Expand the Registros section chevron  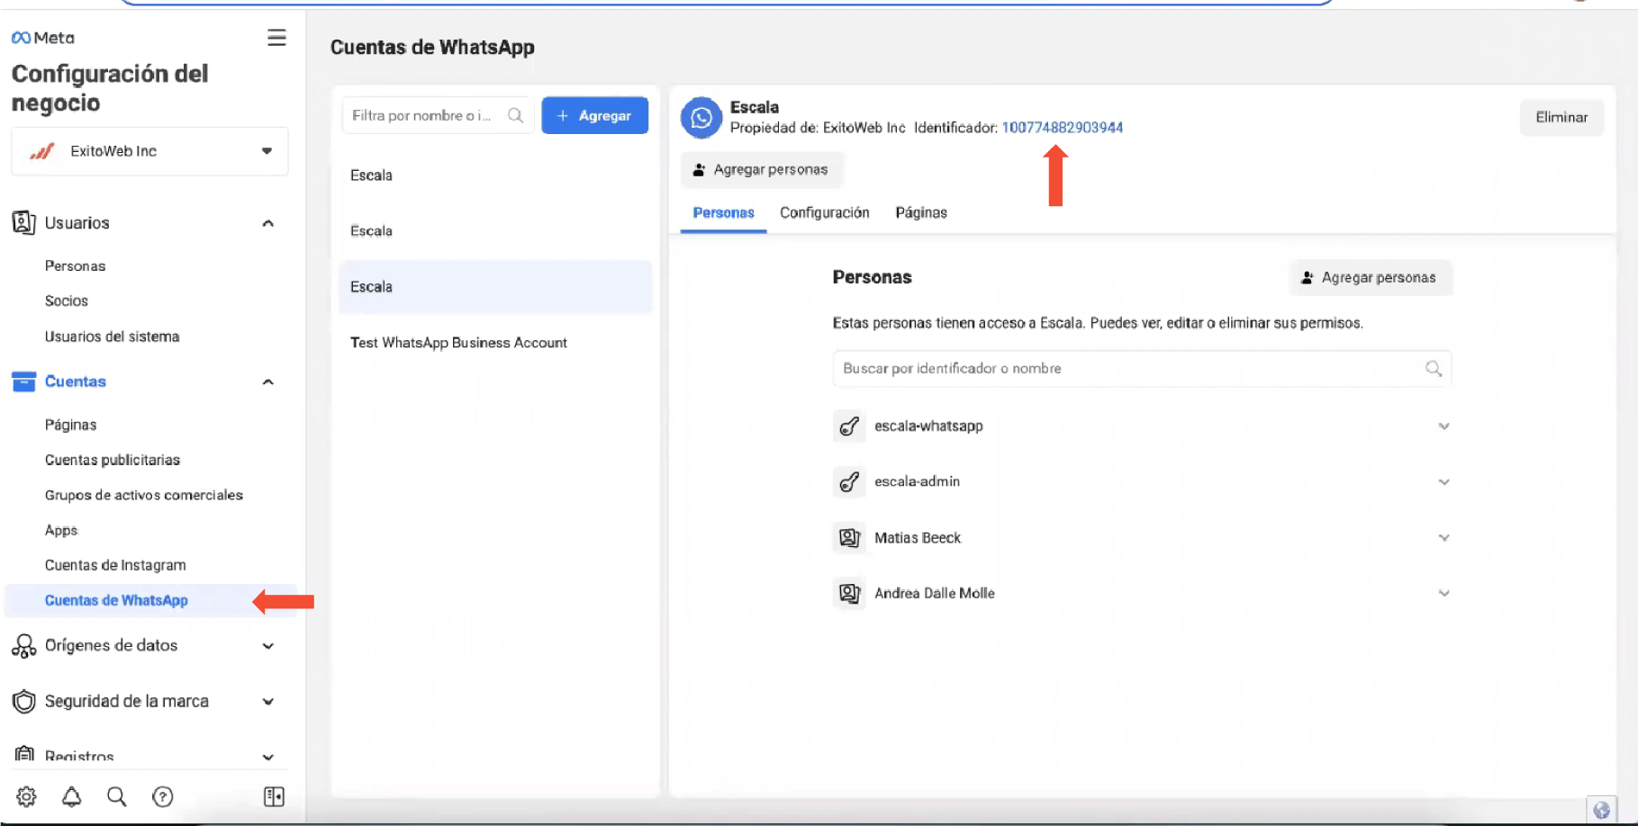(x=267, y=757)
